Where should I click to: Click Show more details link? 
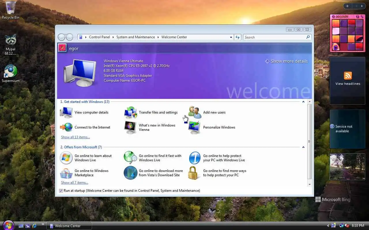287,61
